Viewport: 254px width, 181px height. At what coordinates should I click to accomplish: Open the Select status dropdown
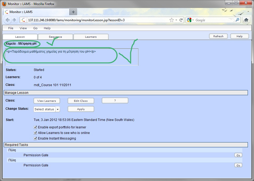pos(47,109)
